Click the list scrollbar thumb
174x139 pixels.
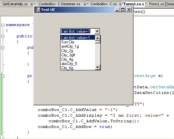click(98, 42)
